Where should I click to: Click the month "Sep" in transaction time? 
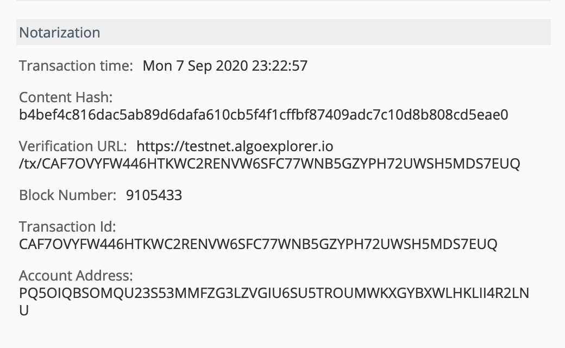[200, 66]
